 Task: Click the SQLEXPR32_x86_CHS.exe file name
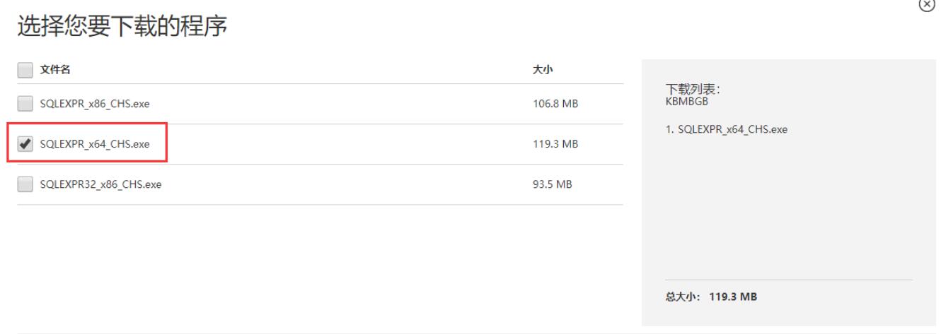click(99, 185)
